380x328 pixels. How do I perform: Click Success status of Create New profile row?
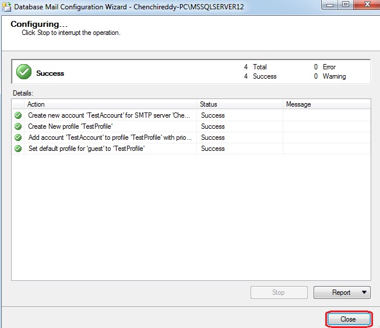[x=213, y=126]
